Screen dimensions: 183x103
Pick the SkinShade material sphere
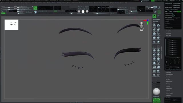[87, 11]
